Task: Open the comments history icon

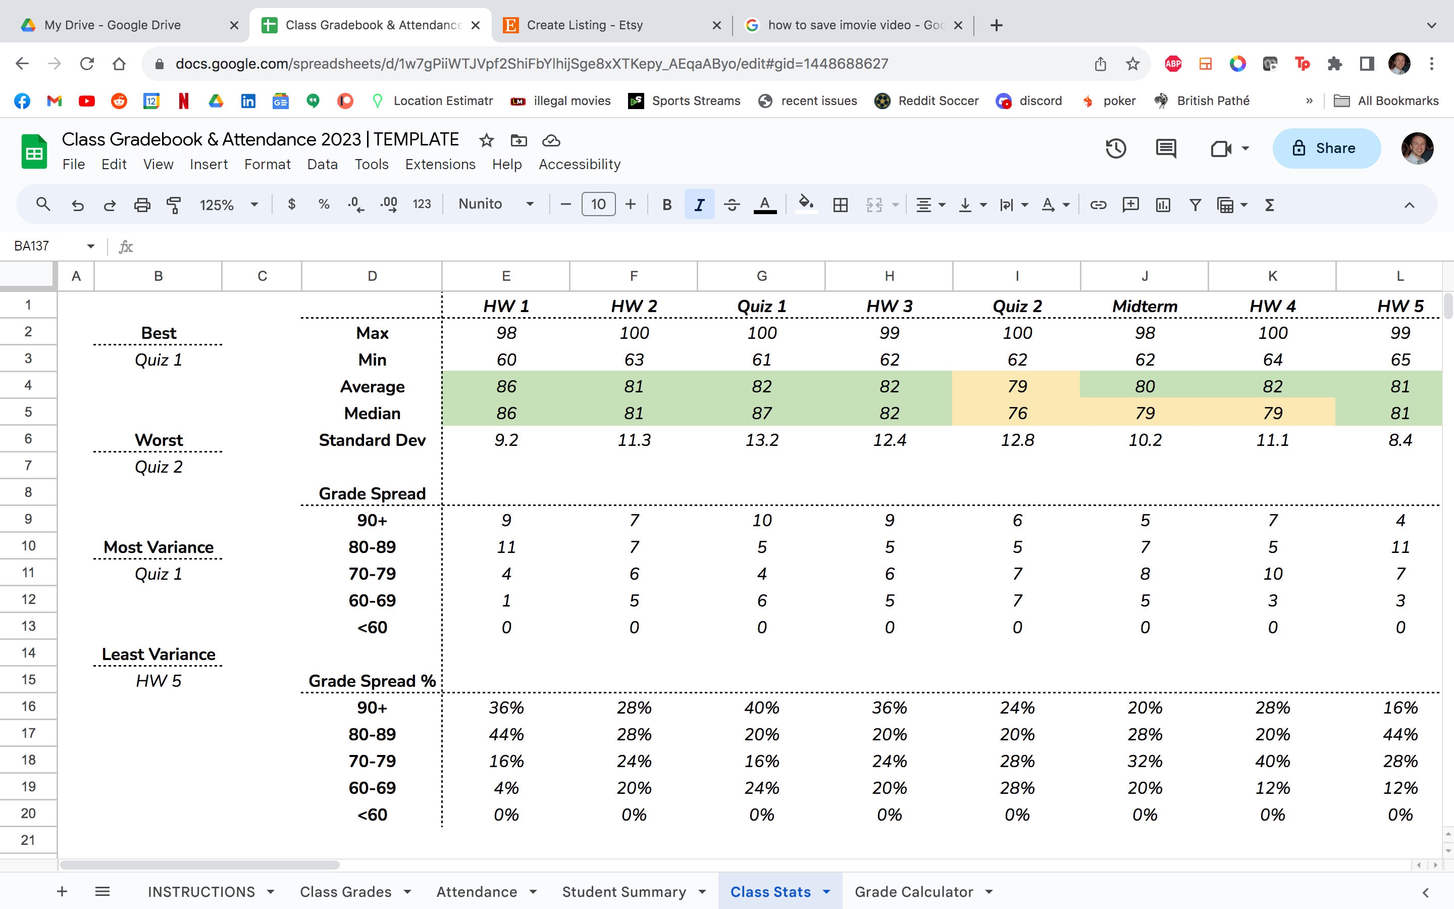Action: [x=1166, y=148]
